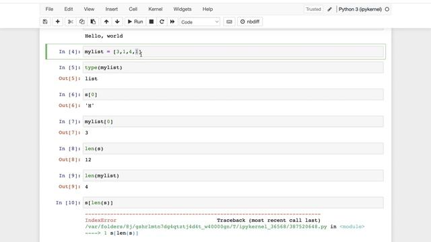Click the IndexError text in traceback
Screen dimensions: 431x242
pyautogui.click(x=100, y=220)
